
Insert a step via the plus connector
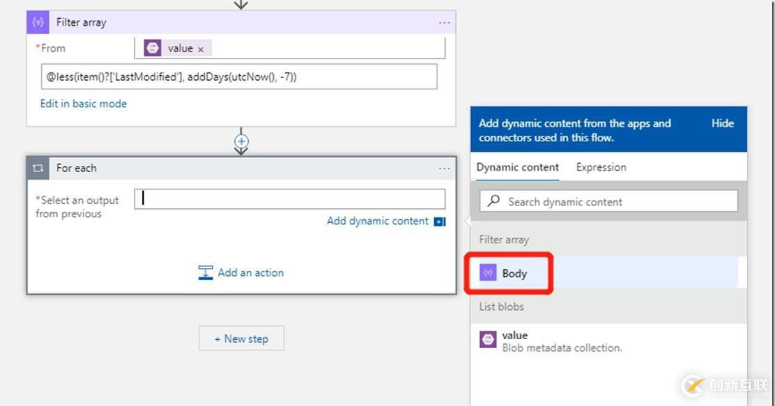point(240,141)
